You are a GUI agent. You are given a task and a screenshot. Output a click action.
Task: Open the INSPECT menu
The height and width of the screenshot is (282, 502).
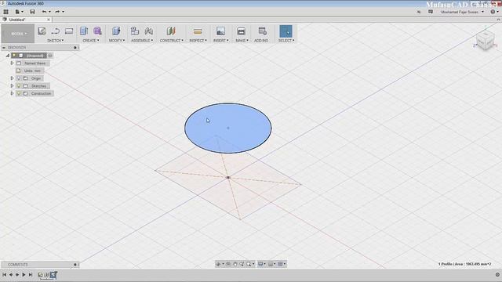point(198,41)
